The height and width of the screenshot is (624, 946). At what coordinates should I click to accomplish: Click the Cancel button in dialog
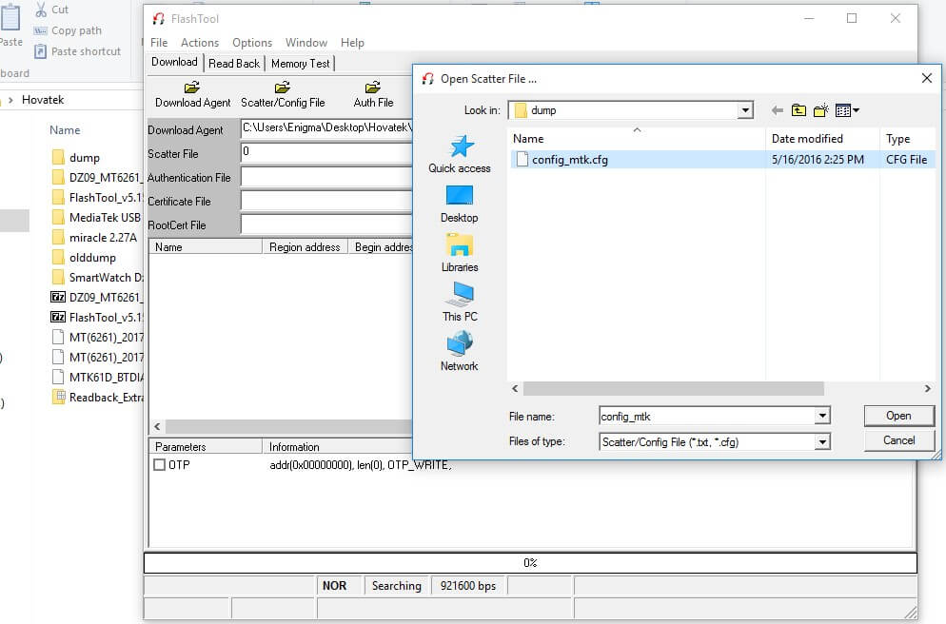tap(899, 440)
